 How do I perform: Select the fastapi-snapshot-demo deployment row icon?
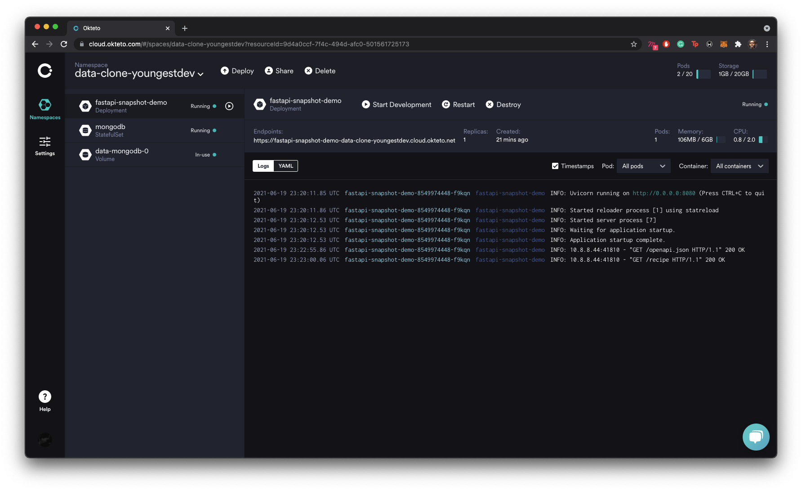click(85, 106)
